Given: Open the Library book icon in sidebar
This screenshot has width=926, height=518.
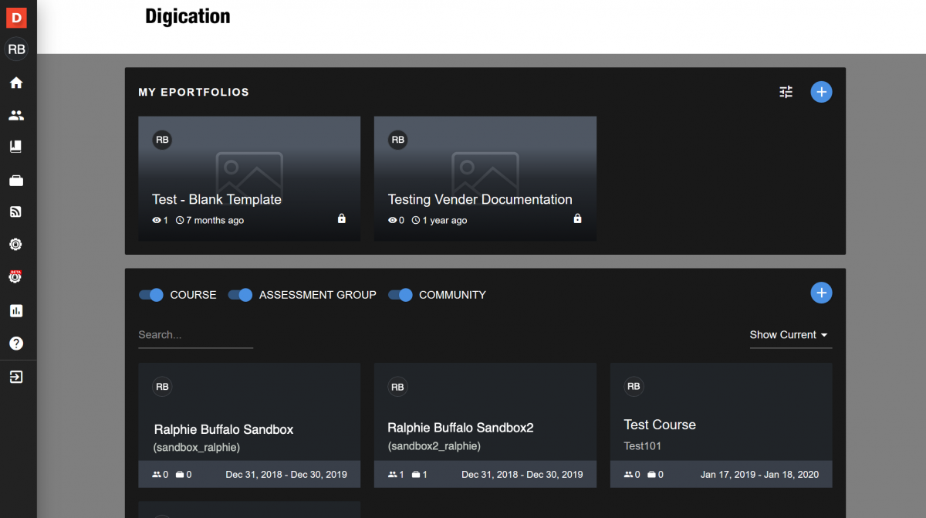Looking at the screenshot, I should tap(15, 147).
